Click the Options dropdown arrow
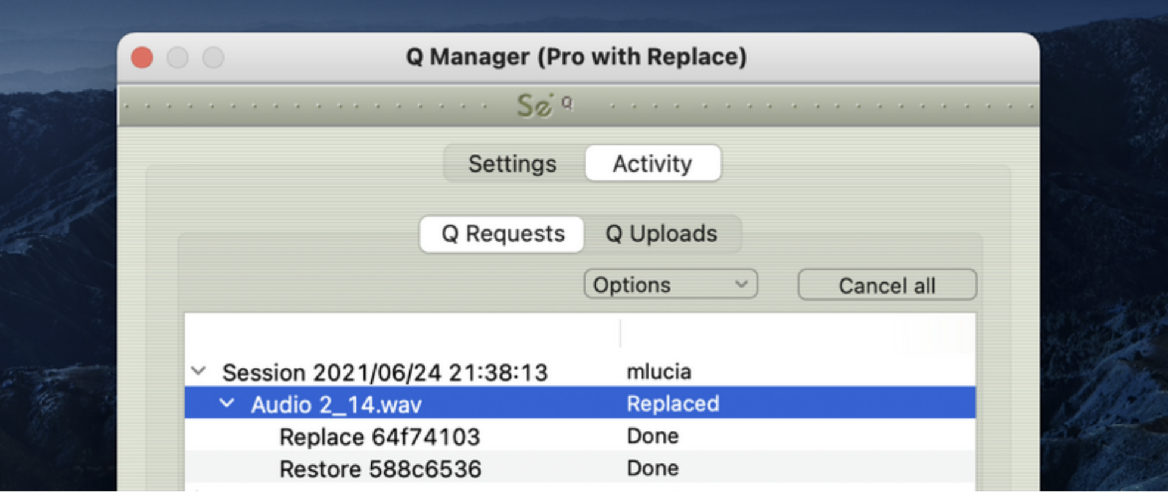This screenshot has width=1169, height=492. pos(742,284)
